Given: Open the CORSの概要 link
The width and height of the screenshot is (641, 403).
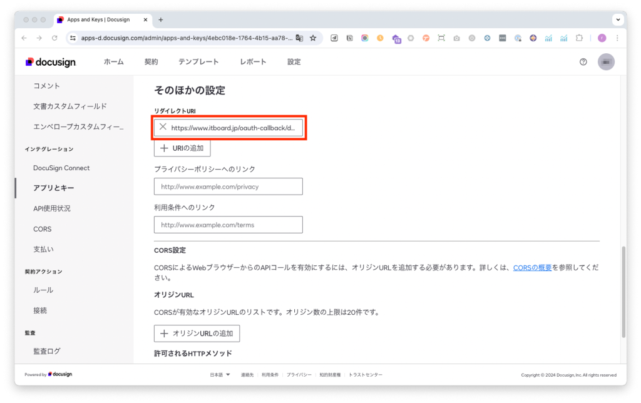Looking at the screenshot, I should (532, 267).
